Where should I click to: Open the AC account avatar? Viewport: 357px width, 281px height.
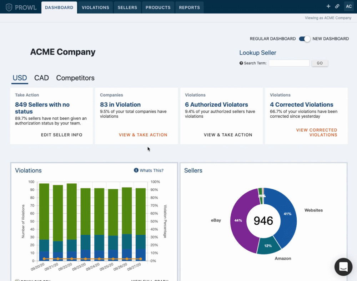pyautogui.click(x=349, y=6)
